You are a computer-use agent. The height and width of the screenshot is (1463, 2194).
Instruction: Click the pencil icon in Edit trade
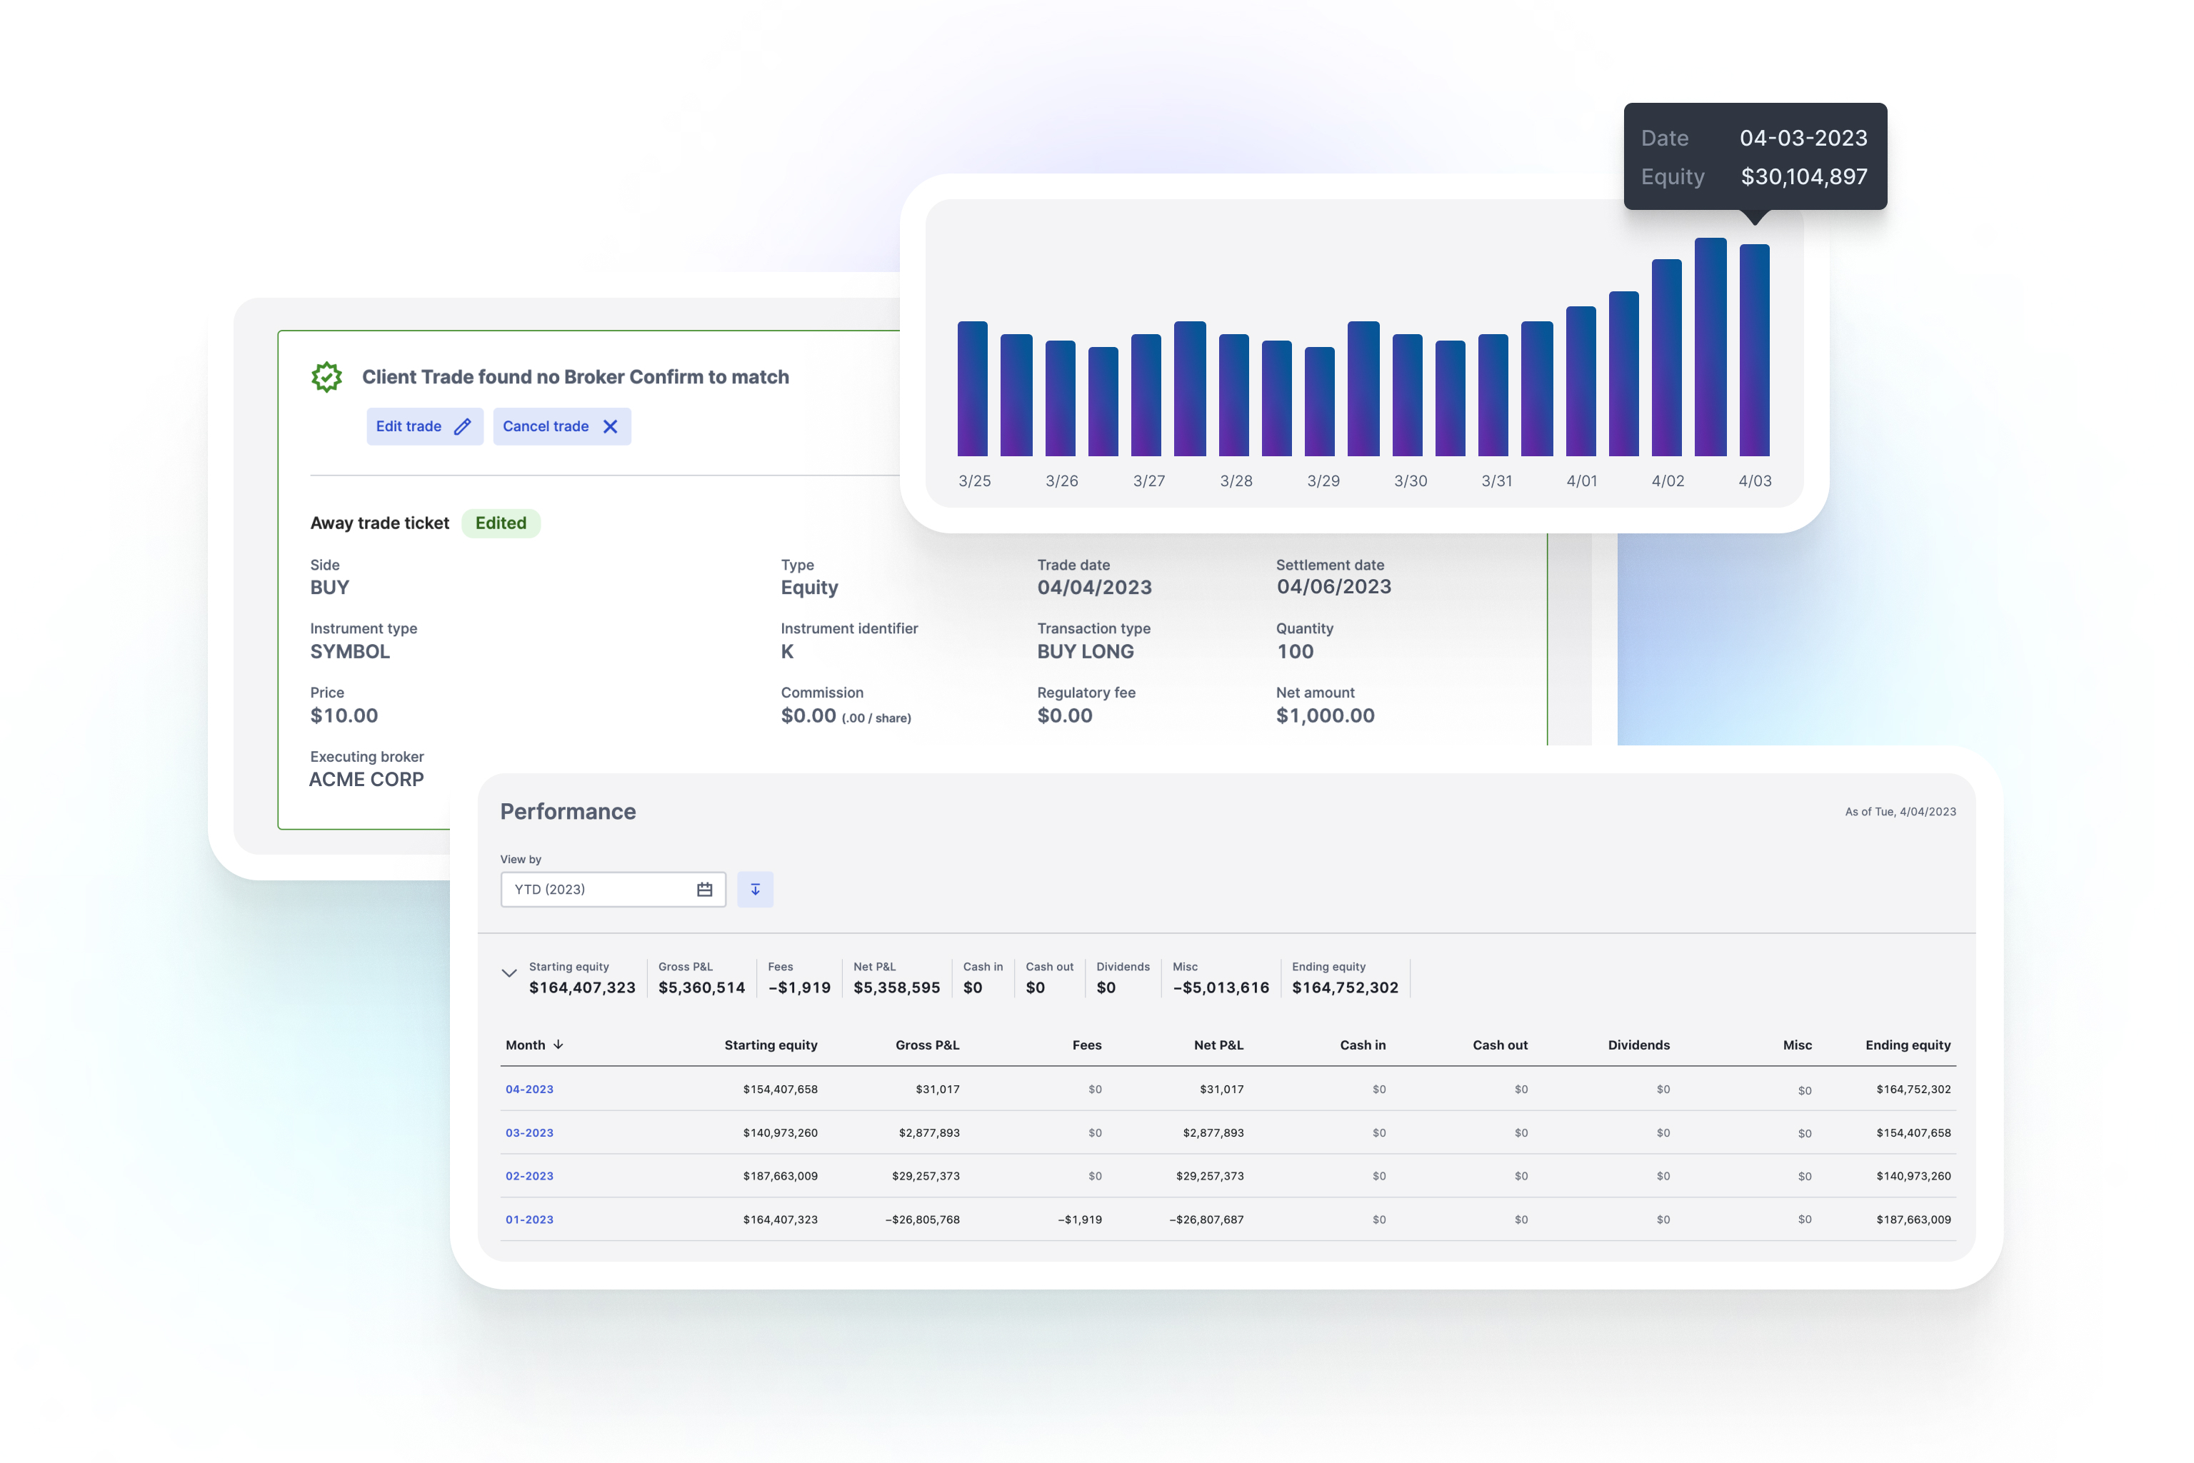462,427
